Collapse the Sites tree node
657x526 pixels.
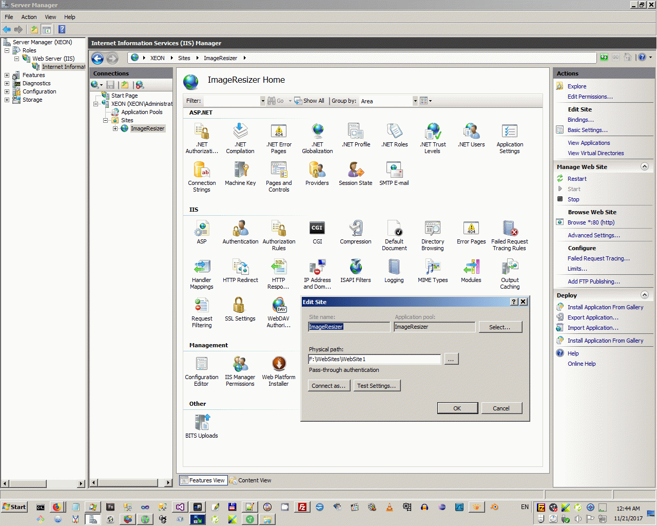coord(106,120)
